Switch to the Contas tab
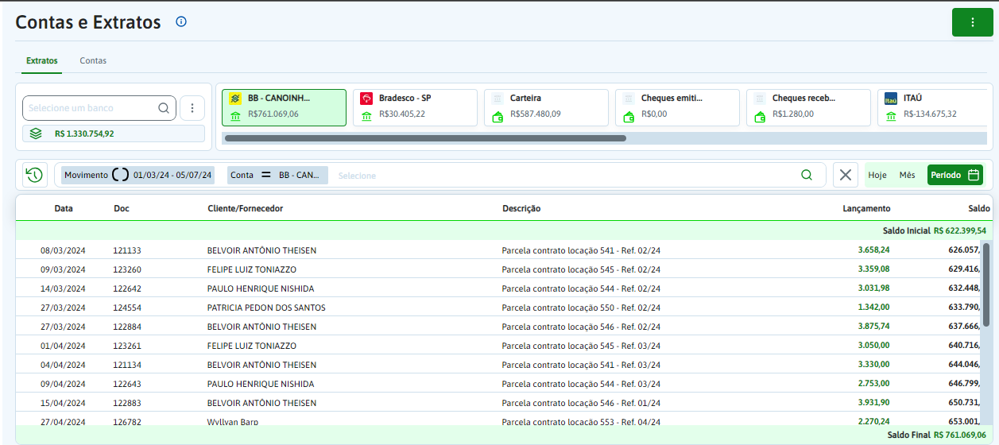 coord(93,60)
